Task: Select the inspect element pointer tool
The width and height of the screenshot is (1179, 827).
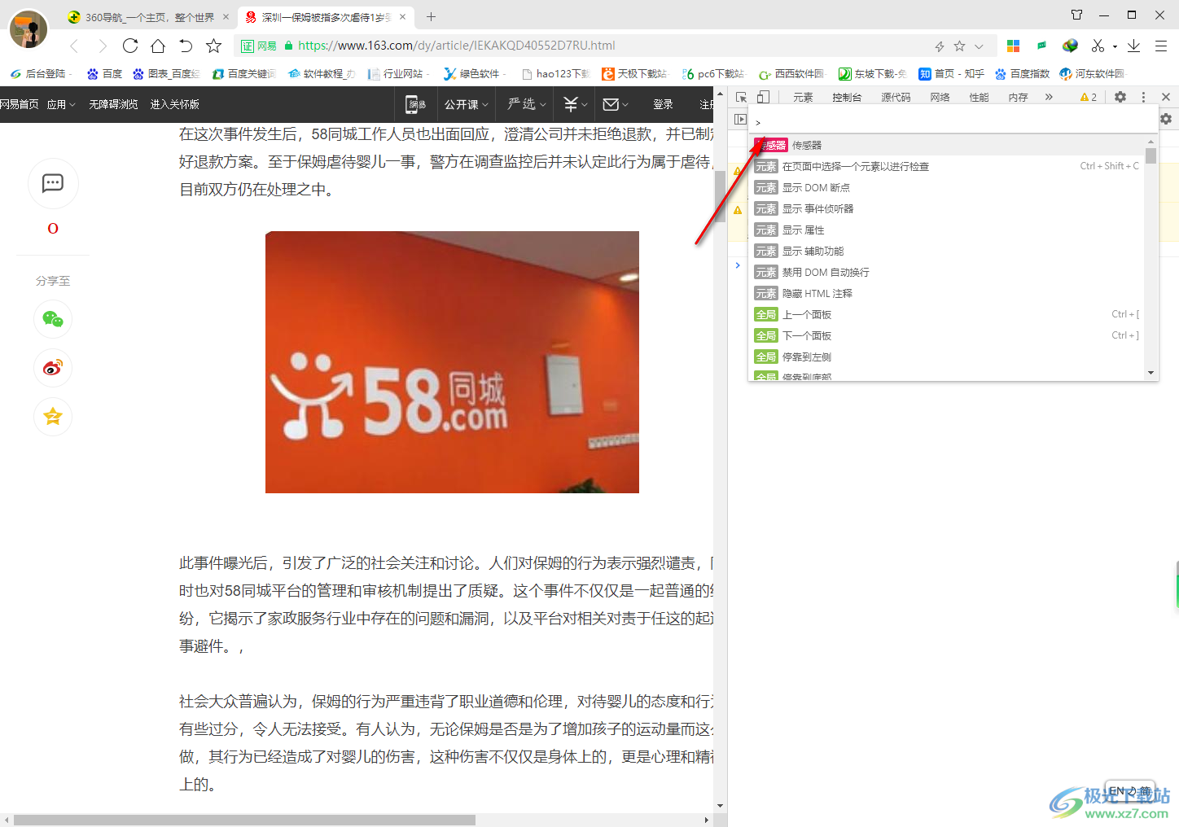Action: coord(741,97)
